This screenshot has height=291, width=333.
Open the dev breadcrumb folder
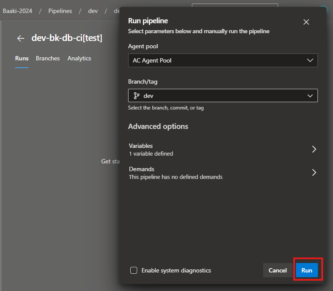(x=93, y=11)
